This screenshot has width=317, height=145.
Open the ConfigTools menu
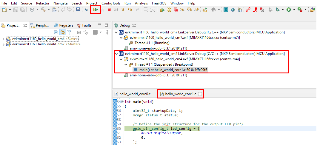[111, 3]
